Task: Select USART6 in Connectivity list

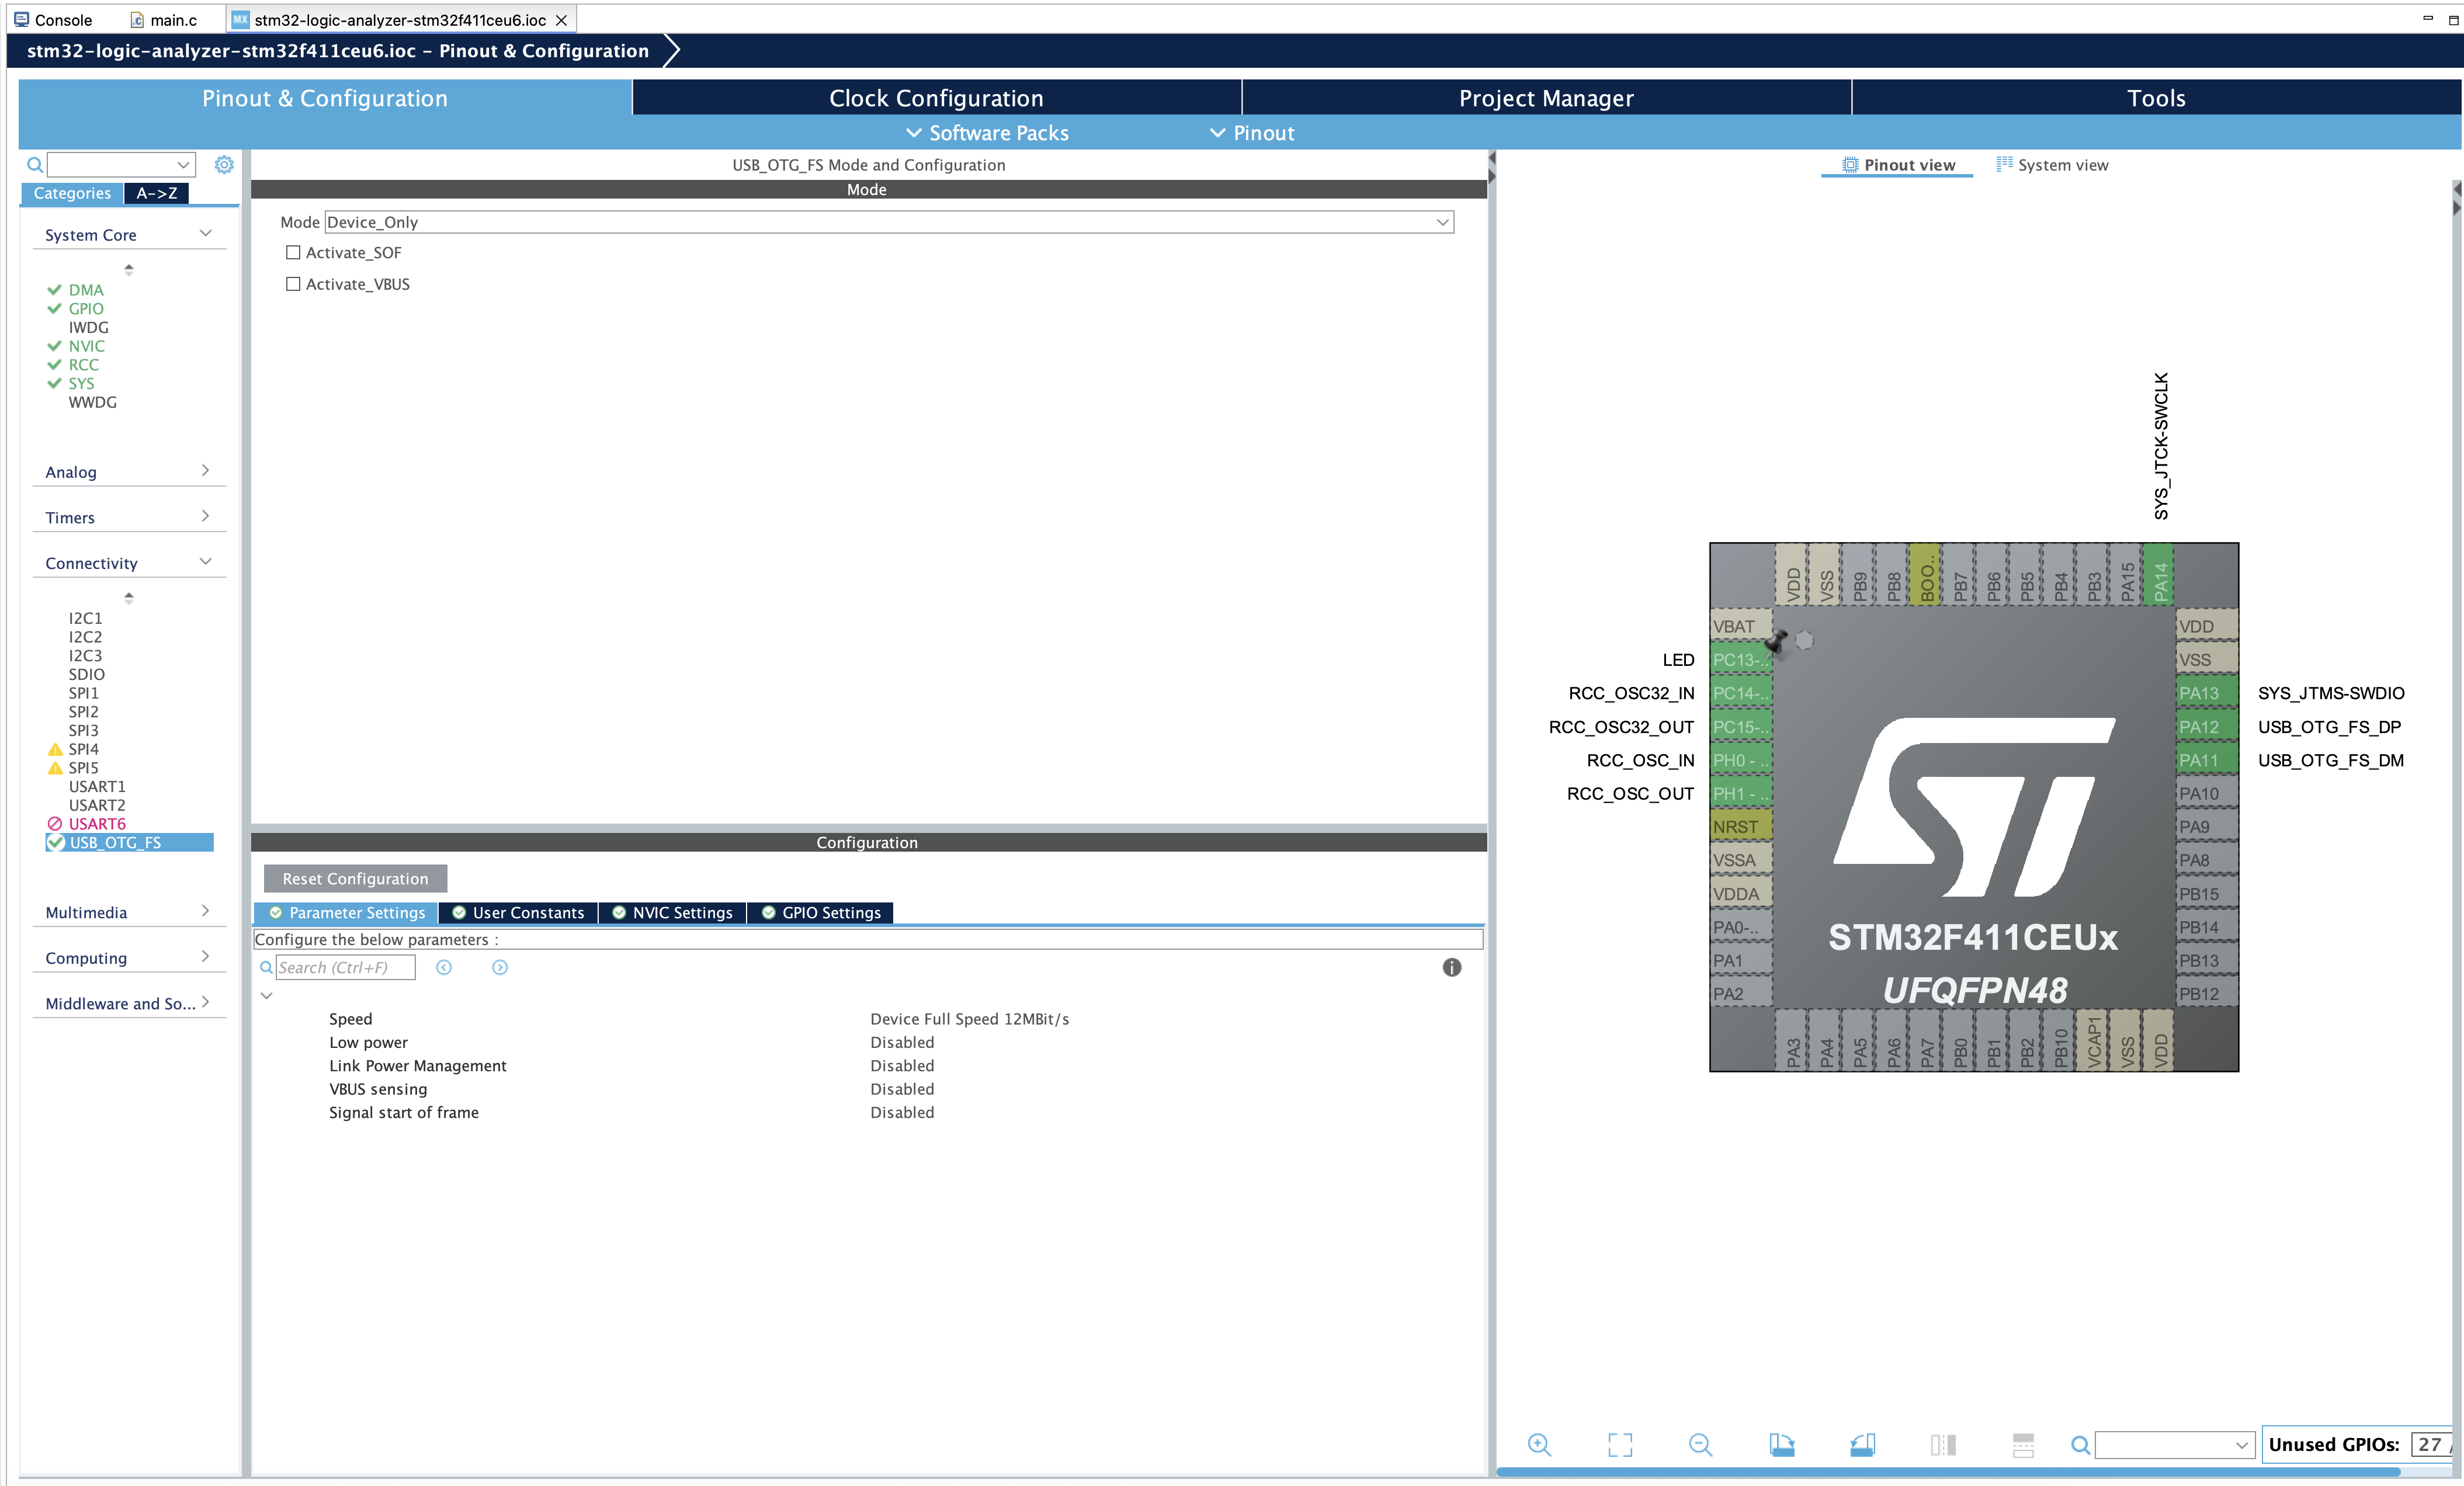Action: coord(97,824)
